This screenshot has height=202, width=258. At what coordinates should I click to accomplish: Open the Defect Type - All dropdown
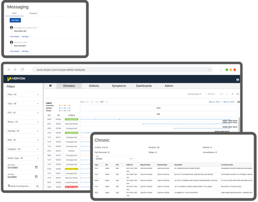[x=23, y=158]
